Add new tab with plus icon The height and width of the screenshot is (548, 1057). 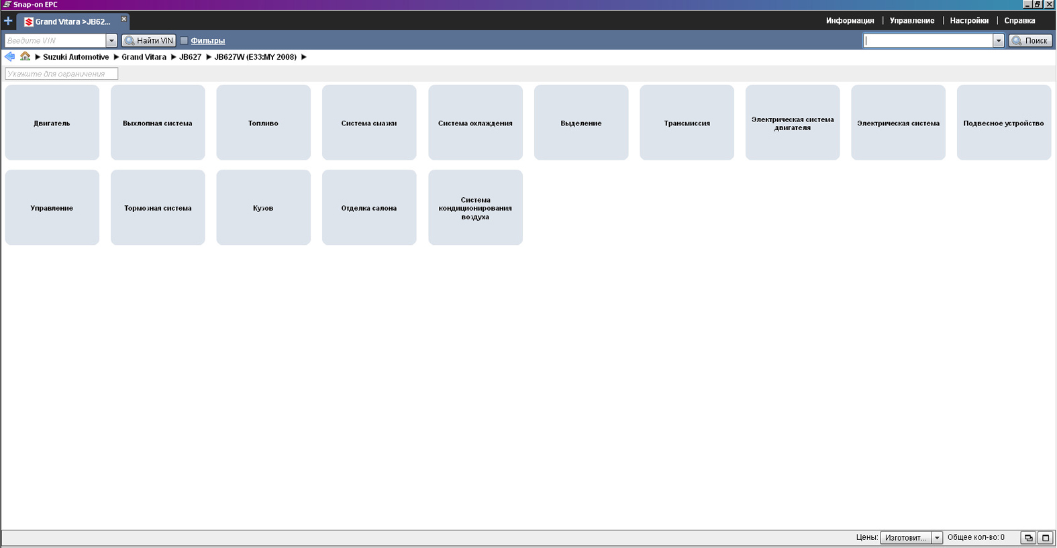(x=8, y=21)
